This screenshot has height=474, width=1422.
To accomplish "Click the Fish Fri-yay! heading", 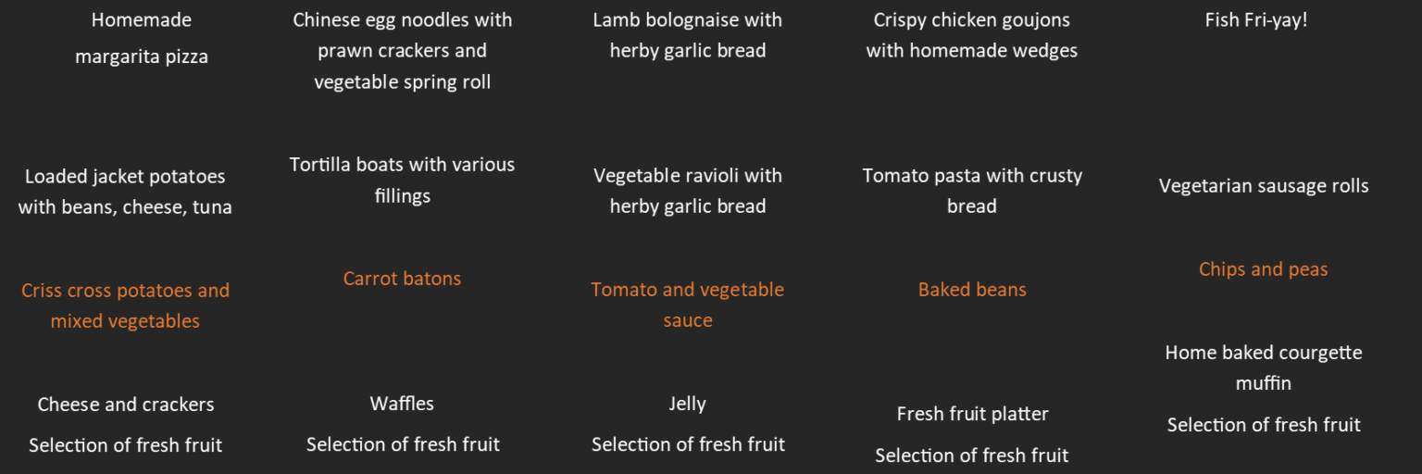I will click(x=1256, y=19).
